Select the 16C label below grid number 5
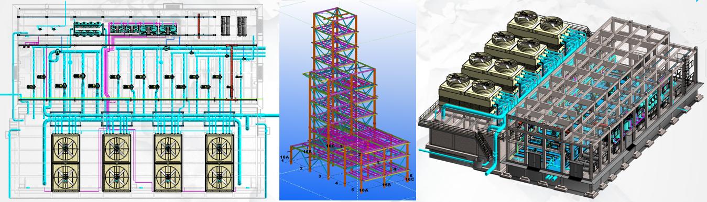This screenshot has height=202, width=707. pyautogui.click(x=409, y=179)
